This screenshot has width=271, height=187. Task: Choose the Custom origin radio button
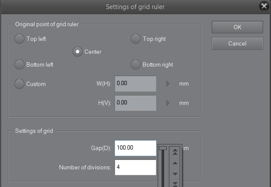(19, 84)
